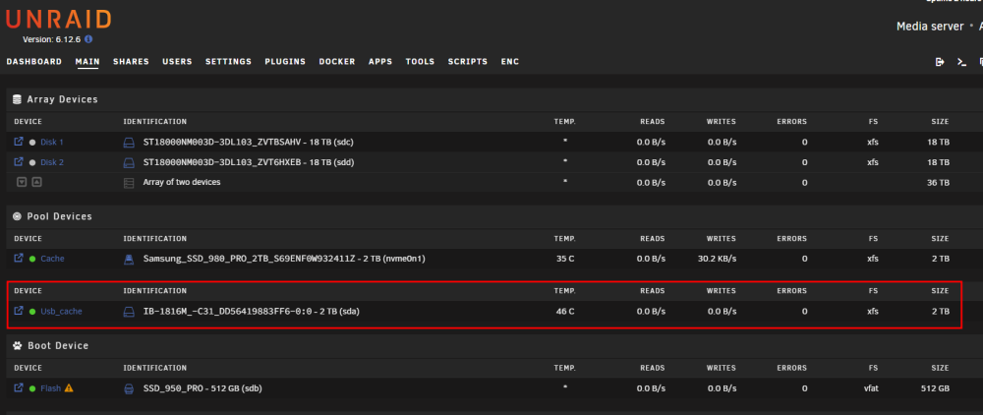Click the Version: 6.12.6 text
983x415 pixels.
[51, 39]
